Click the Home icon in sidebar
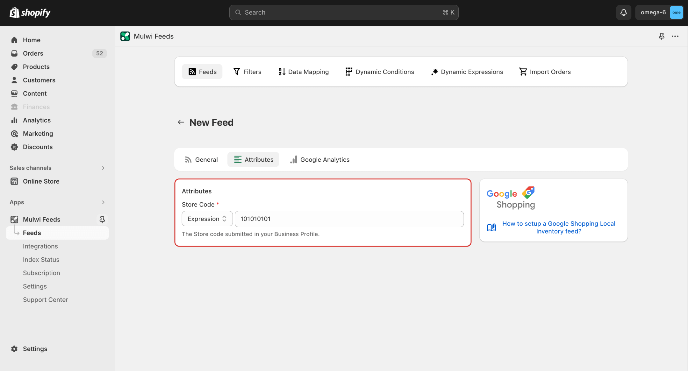Image resolution: width=688 pixels, height=371 pixels. 14,40
